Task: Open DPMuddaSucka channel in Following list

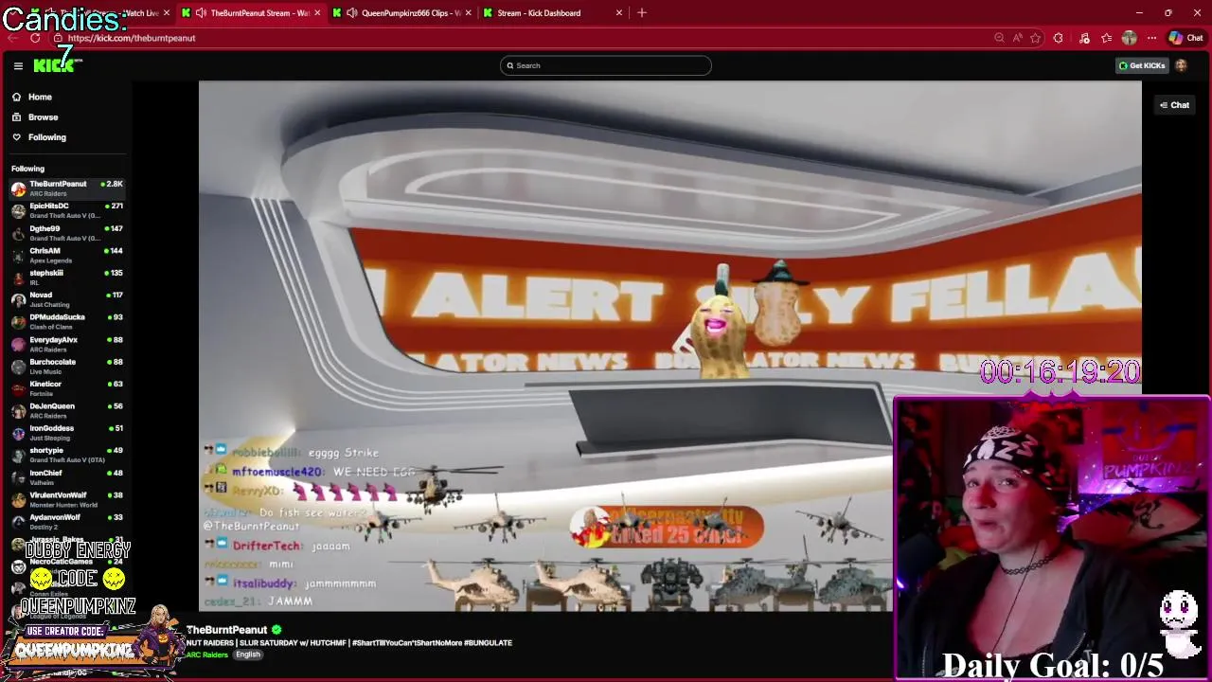Action: tap(66, 322)
